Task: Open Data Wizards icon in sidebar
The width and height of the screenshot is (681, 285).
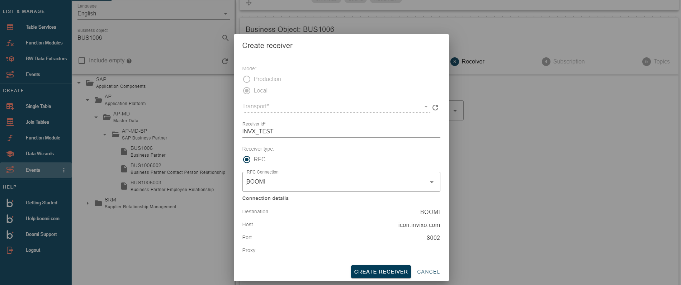Action: tap(10, 154)
